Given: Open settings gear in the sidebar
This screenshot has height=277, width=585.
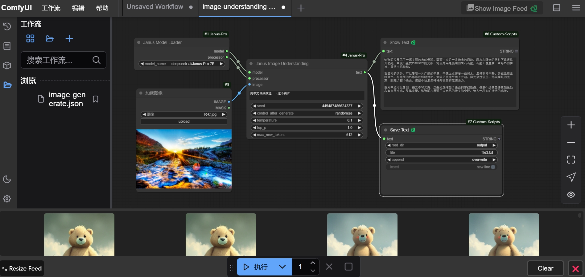Looking at the screenshot, I should [x=7, y=199].
